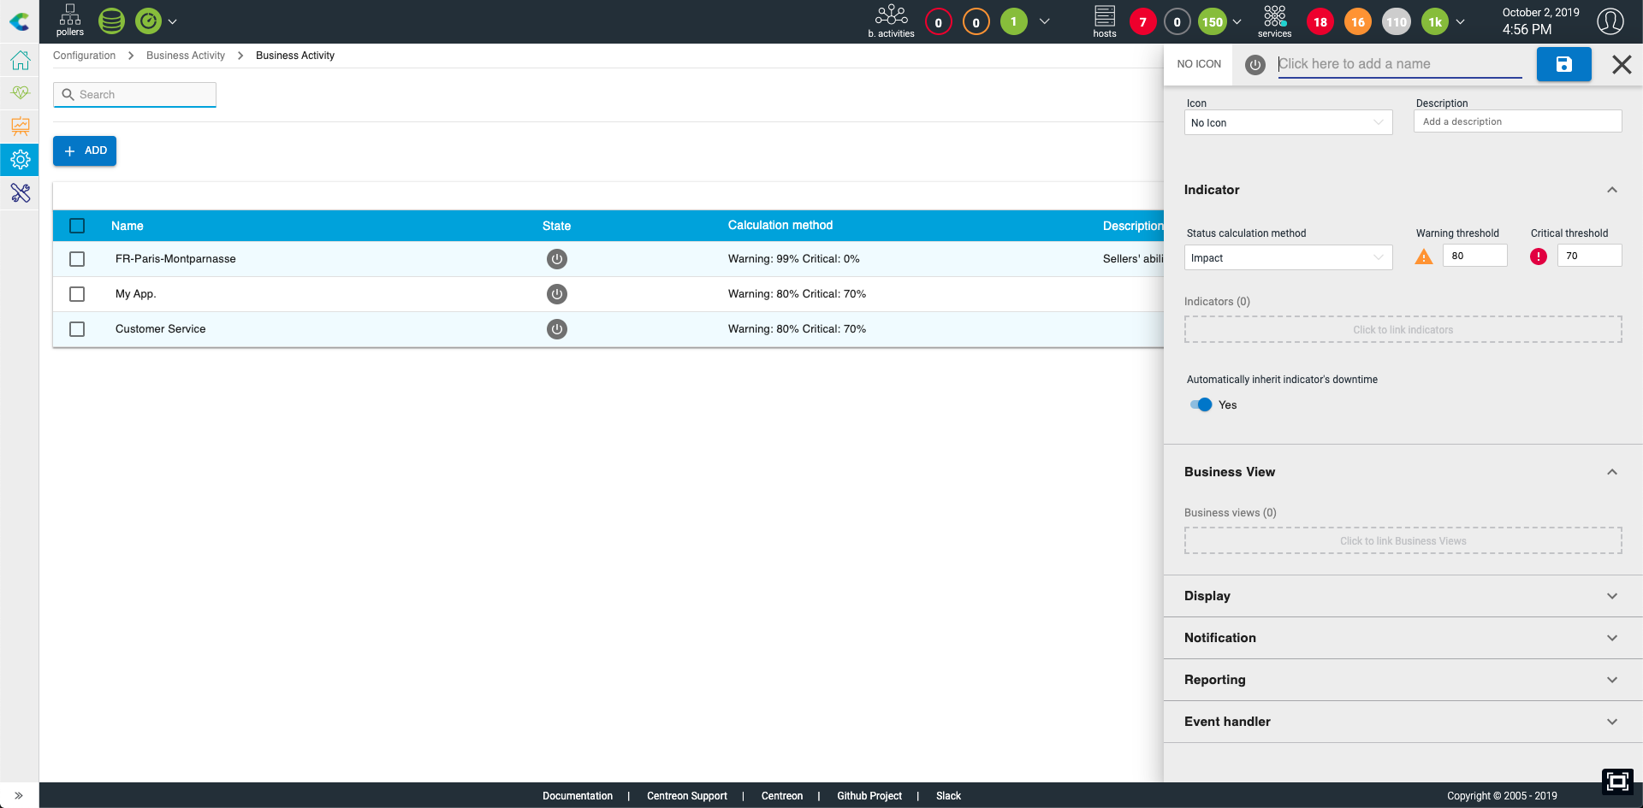
Task: Check the FR-Paris-Montparnasse row checkbox
Action: pos(77,259)
